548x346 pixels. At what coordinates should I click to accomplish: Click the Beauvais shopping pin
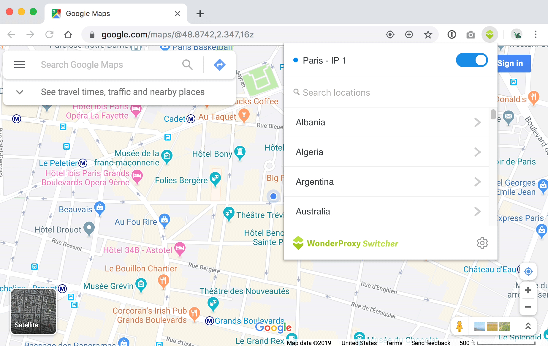click(x=100, y=208)
